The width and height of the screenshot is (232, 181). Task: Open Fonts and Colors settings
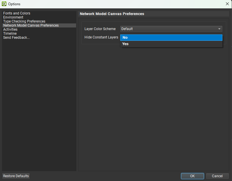17,13
